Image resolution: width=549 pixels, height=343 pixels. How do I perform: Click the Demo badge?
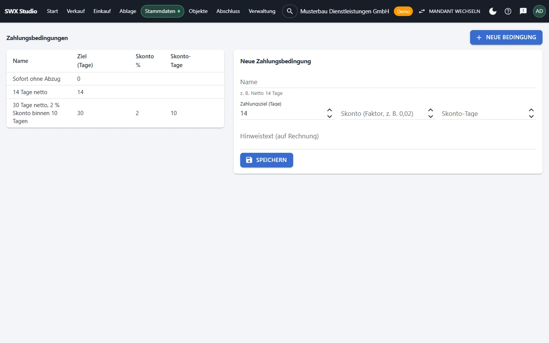point(403,11)
